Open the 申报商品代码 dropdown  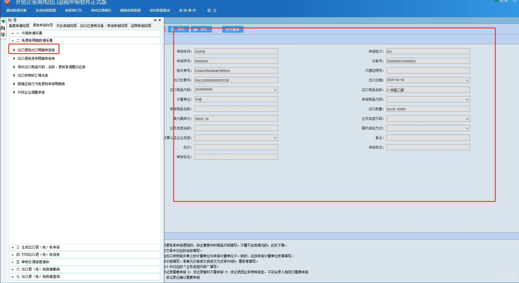467,99
